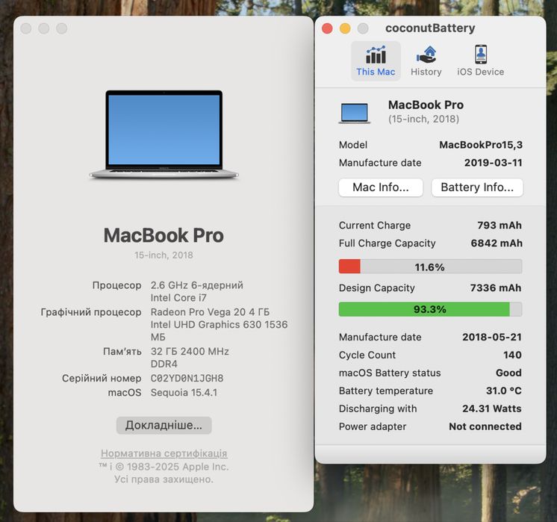The width and height of the screenshot is (557, 522).
Task: Open the History tab in coconutBattery
Action: [426, 60]
